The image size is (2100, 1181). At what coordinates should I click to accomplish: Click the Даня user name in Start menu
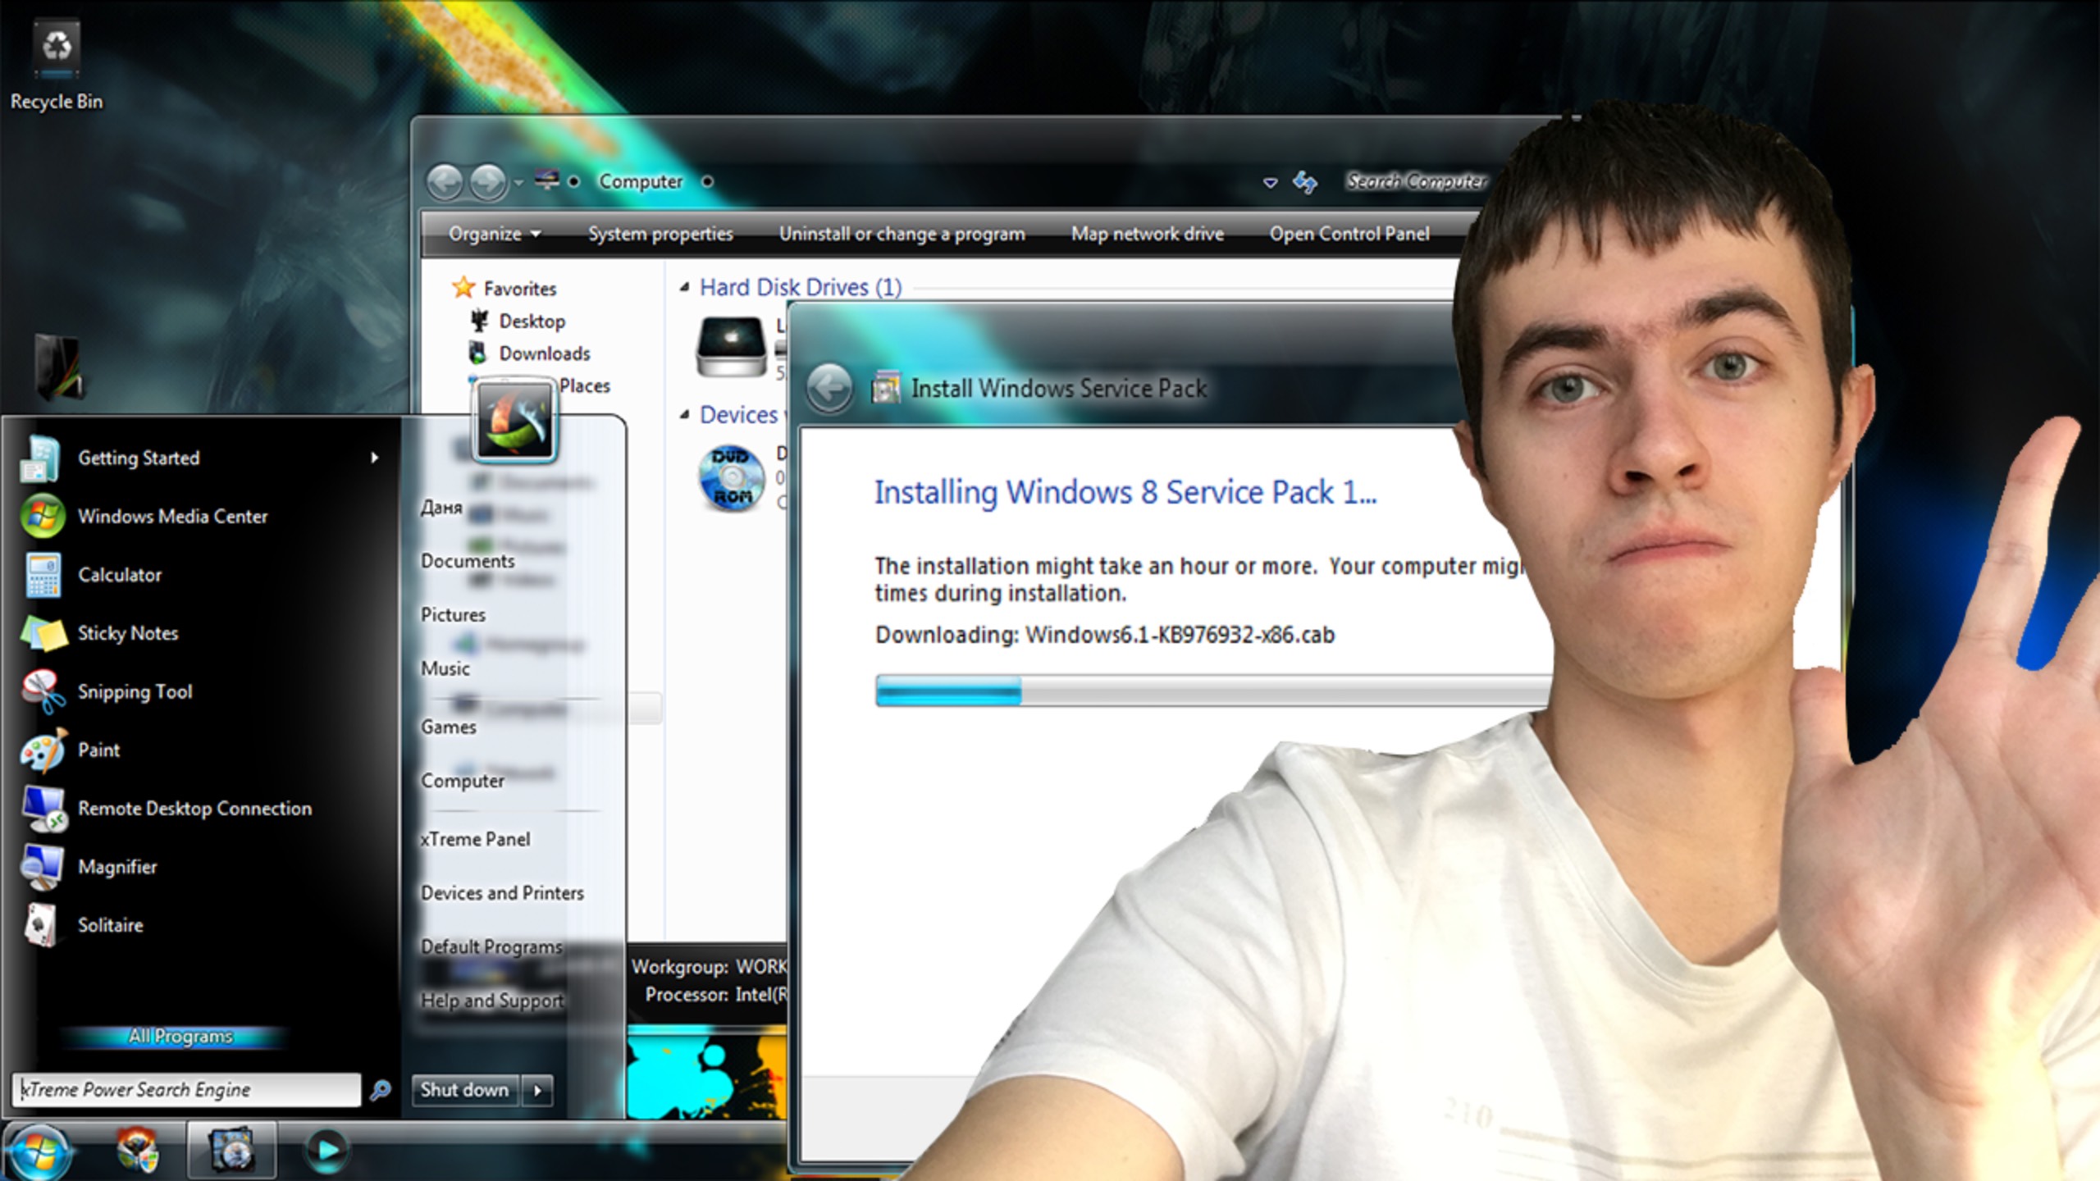[x=441, y=508]
